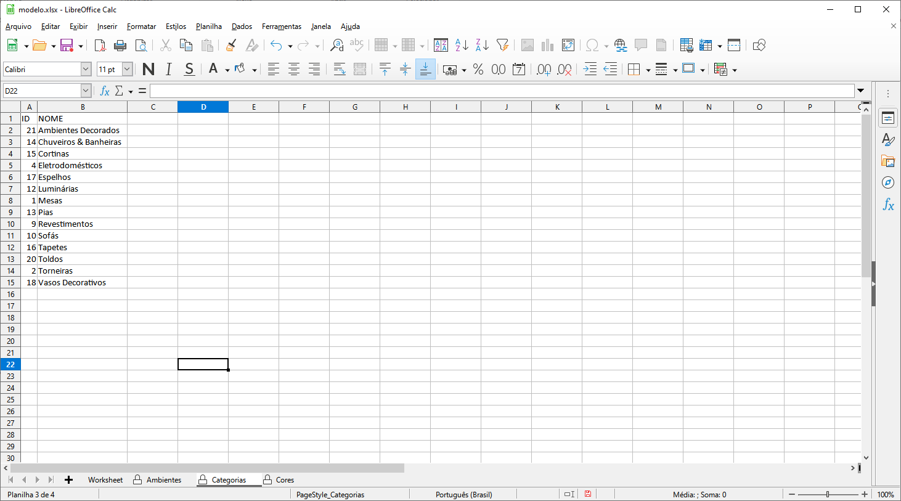The width and height of the screenshot is (901, 501).
Task: Open the Ferramentas menu
Action: coord(282,26)
